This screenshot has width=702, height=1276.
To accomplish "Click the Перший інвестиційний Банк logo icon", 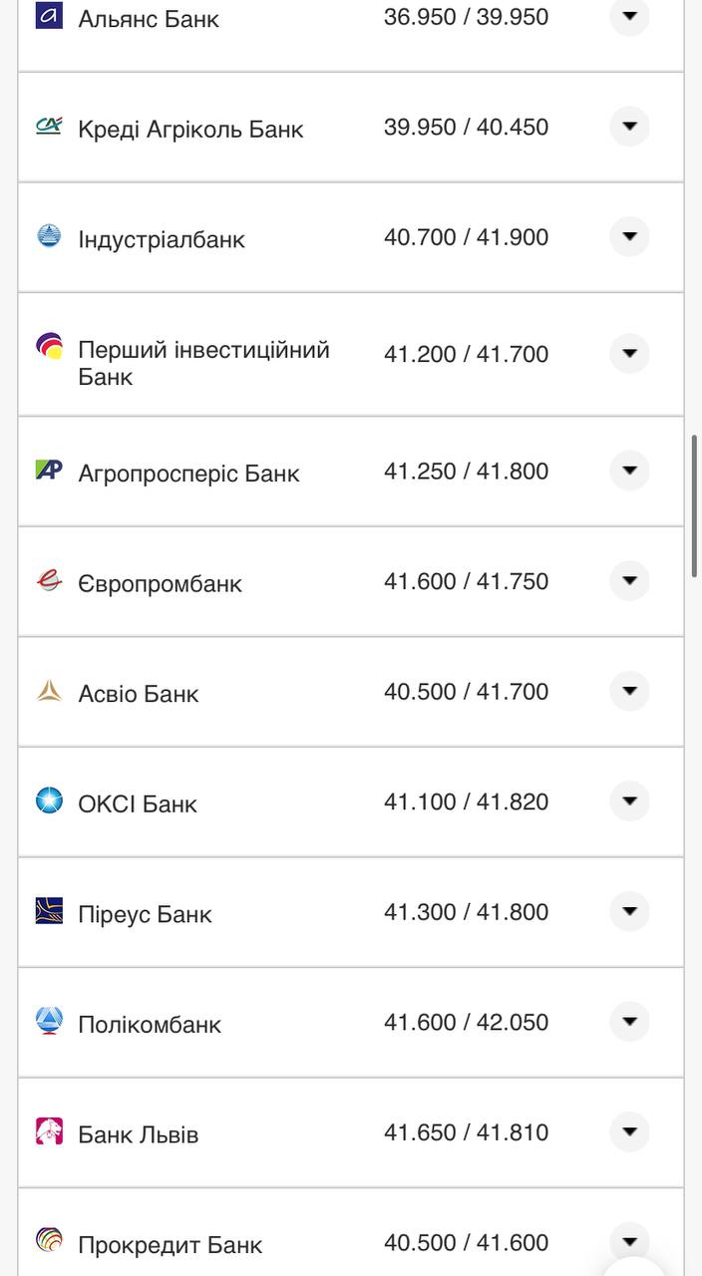I will (x=49, y=346).
